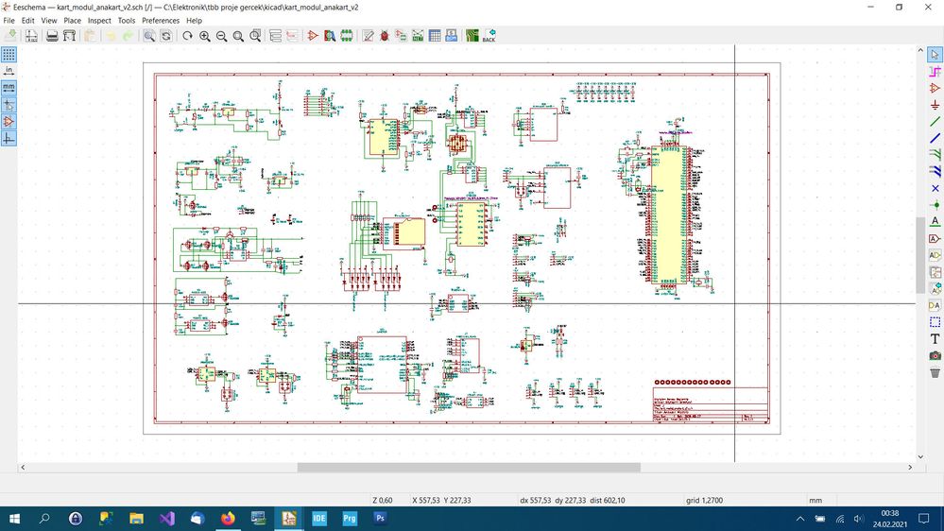Image resolution: width=944 pixels, height=531 pixels.
Task: Pick the no-connect flag tool
Action: (935, 188)
